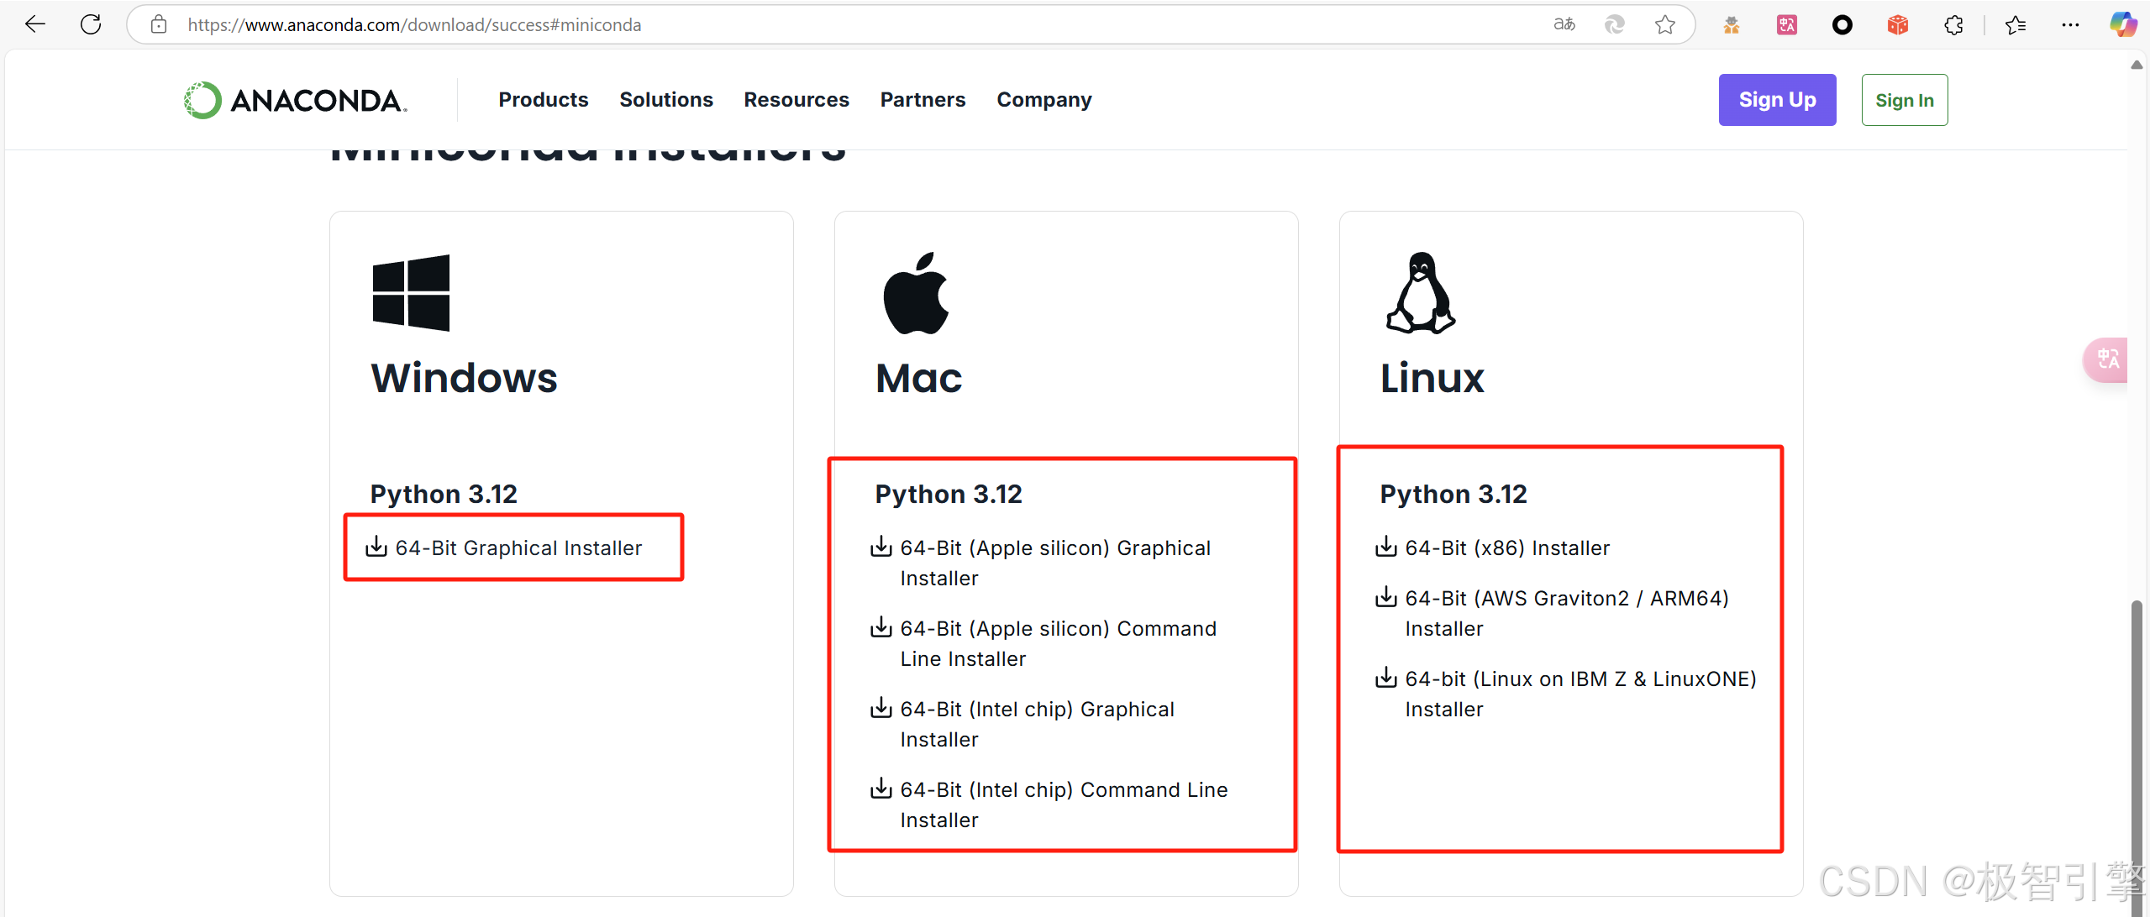Open the Resources menu

(x=796, y=100)
